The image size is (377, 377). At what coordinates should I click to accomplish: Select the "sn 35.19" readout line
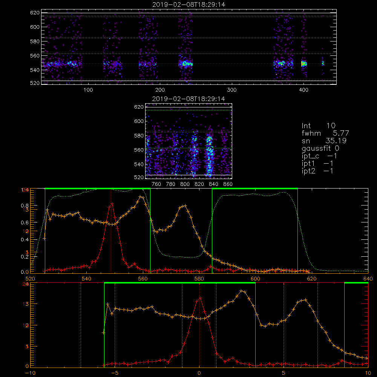pos(324,141)
